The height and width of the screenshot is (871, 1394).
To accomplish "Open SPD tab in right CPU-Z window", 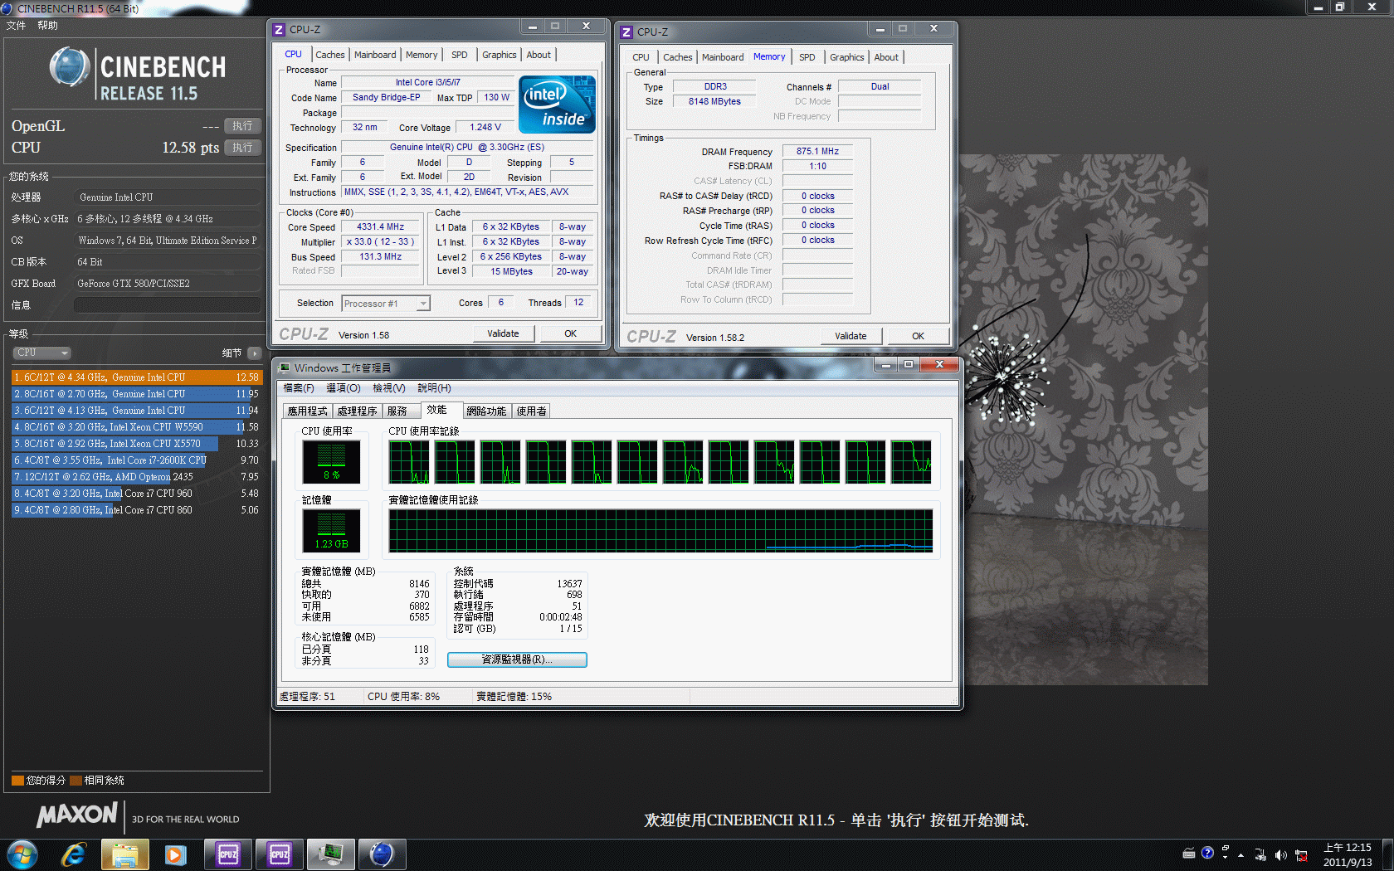I will [x=807, y=57].
